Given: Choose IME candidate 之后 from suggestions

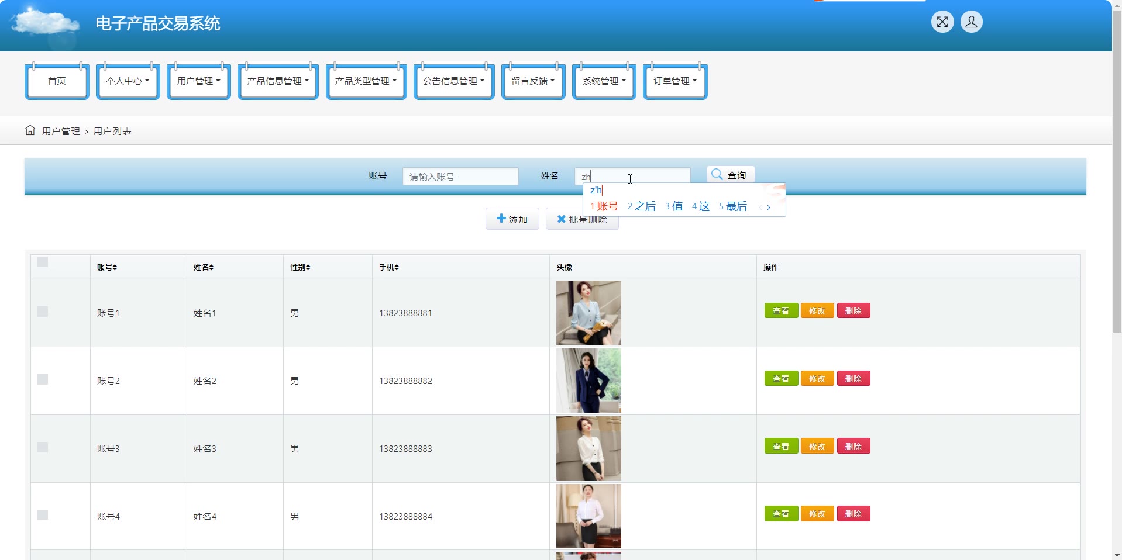Looking at the screenshot, I should pyautogui.click(x=642, y=206).
